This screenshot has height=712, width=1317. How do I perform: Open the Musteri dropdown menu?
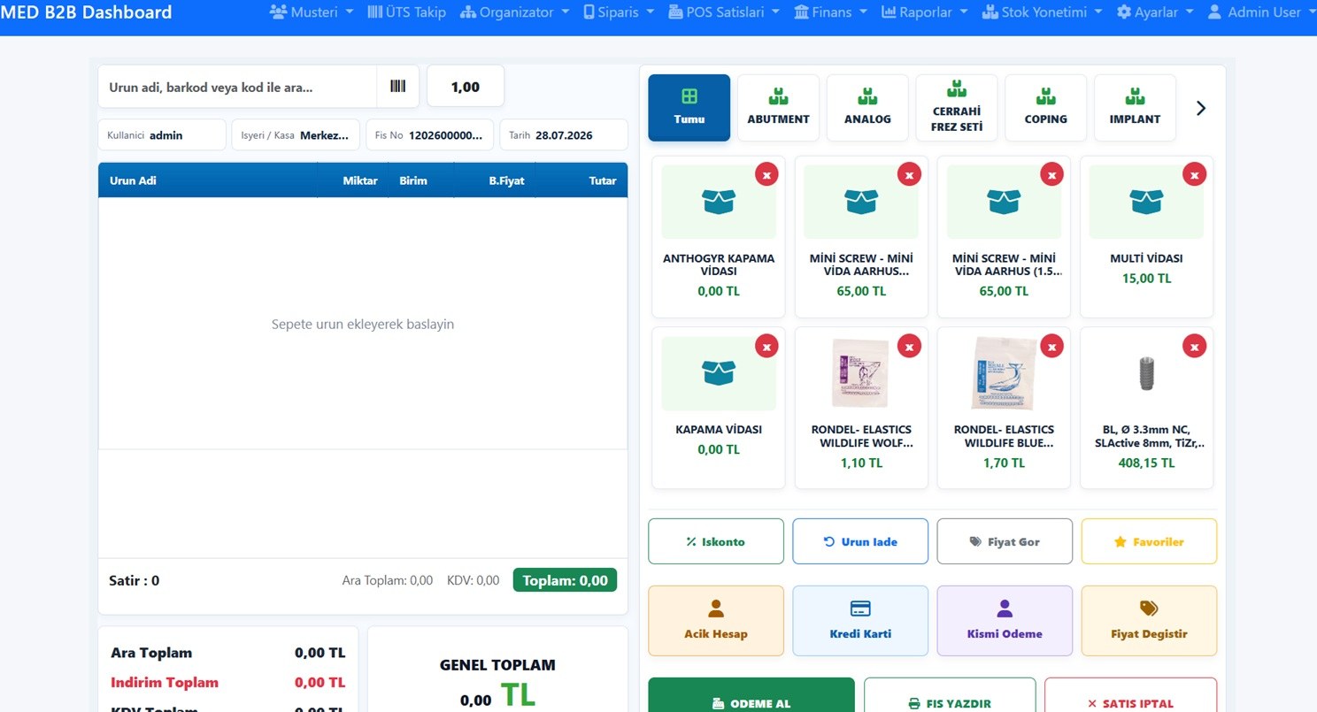(x=311, y=12)
